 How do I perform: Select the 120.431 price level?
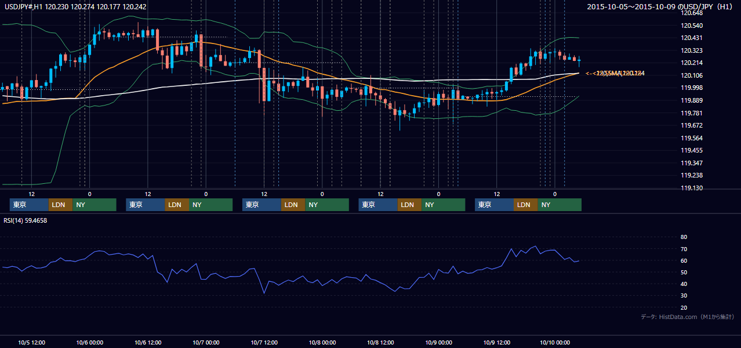pyautogui.click(x=692, y=38)
